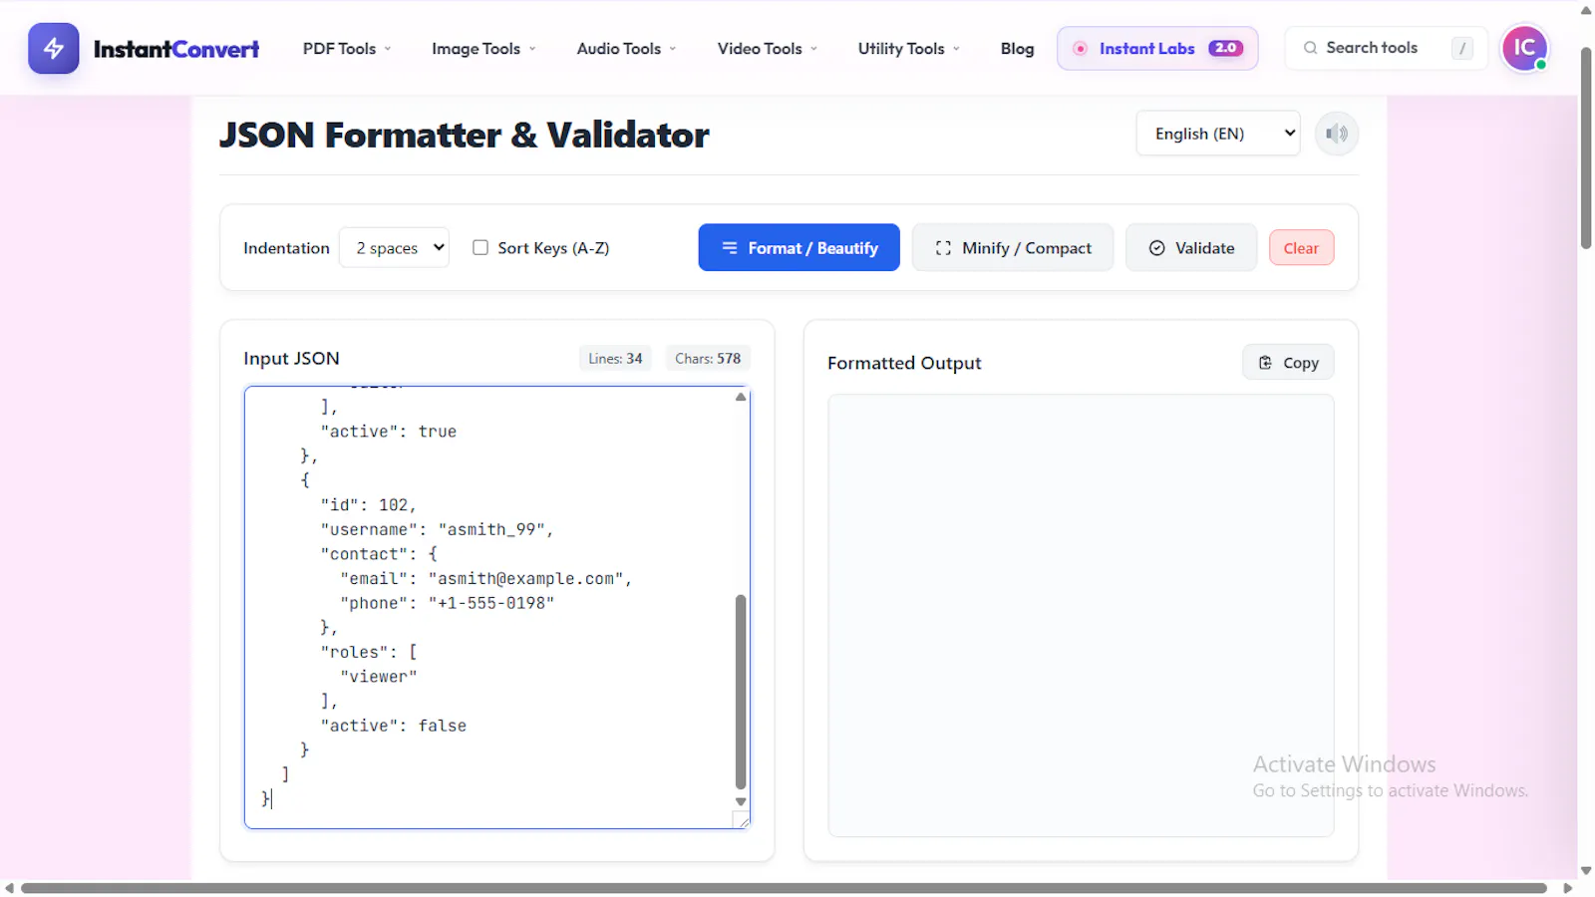Click the Format / Beautify button
Image resolution: width=1595 pixels, height=897 pixels.
pos(798,248)
